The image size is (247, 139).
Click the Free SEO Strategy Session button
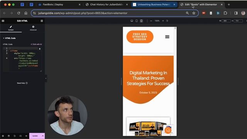point(140,37)
